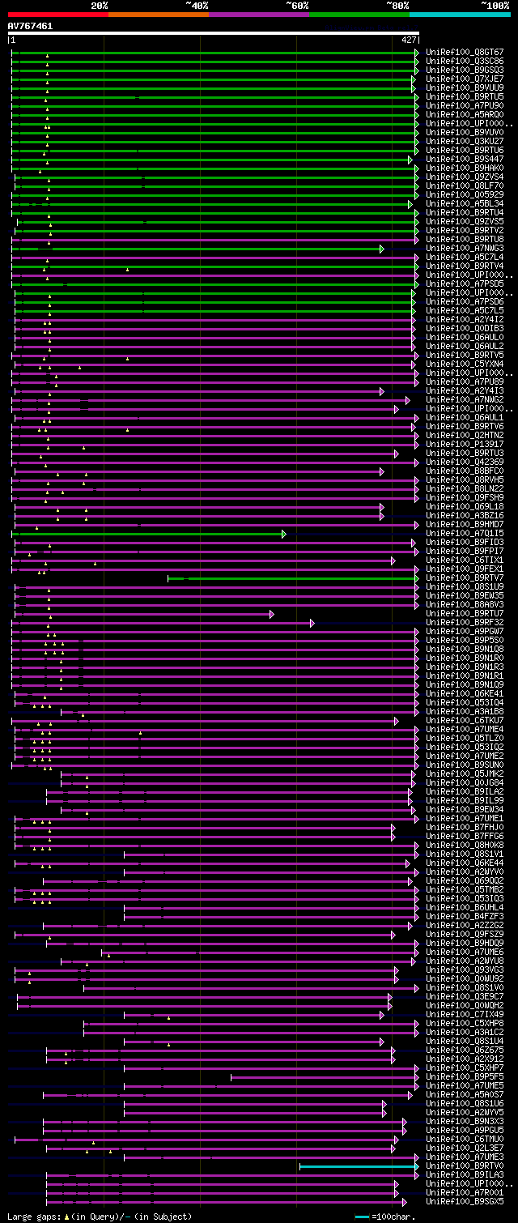Select the UniRef100_A9PGW7 entry label

[465, 631]
